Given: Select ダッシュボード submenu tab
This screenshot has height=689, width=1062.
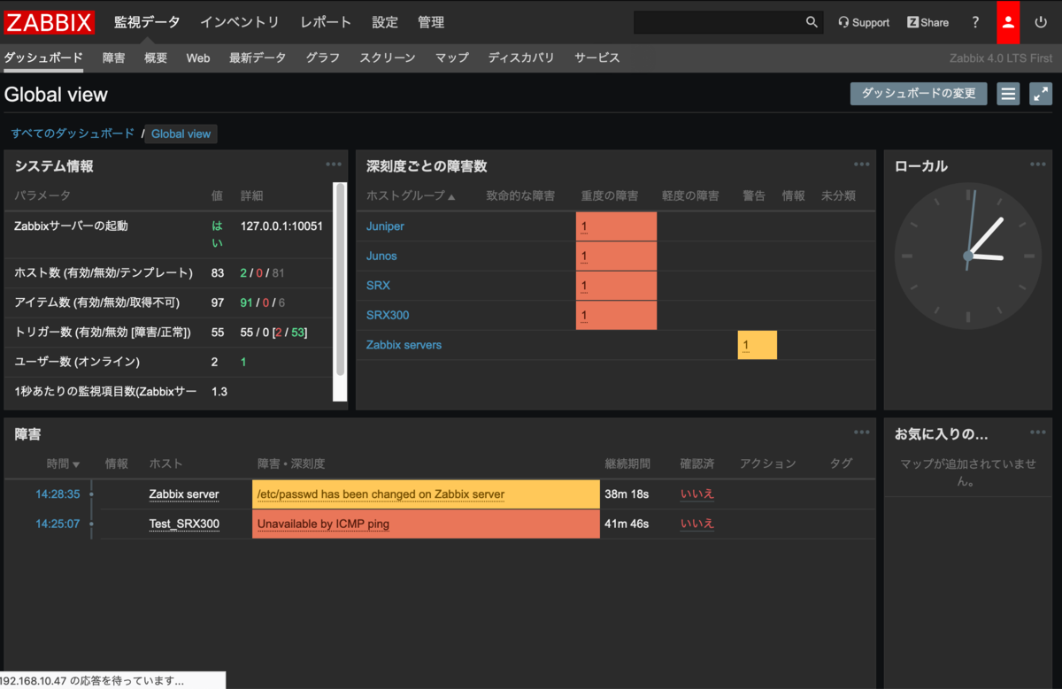Looking at the screenshot, I should click(43, 57).
